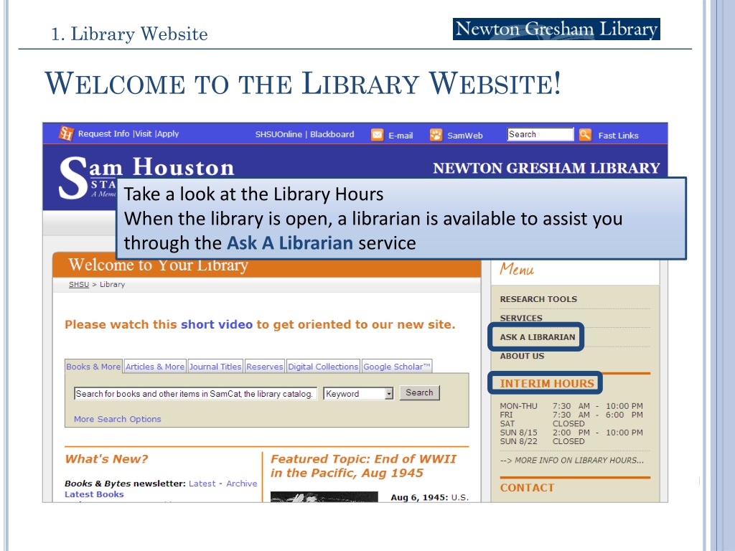Switch to the Journal Titles tab

215,367
